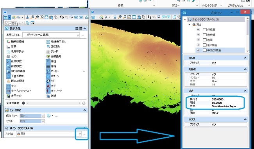This screenshot has height=149, width=254.
Task: Collapse the ポイントクラウドスタイル tree node
Action: coord(185,20)
